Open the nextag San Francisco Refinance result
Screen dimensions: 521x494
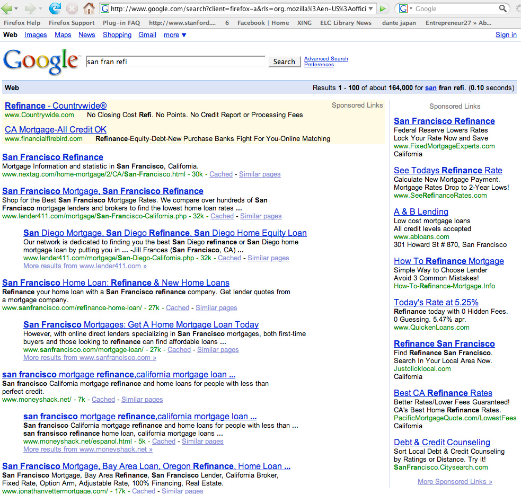pyautogui.click(x=52, y=157)
